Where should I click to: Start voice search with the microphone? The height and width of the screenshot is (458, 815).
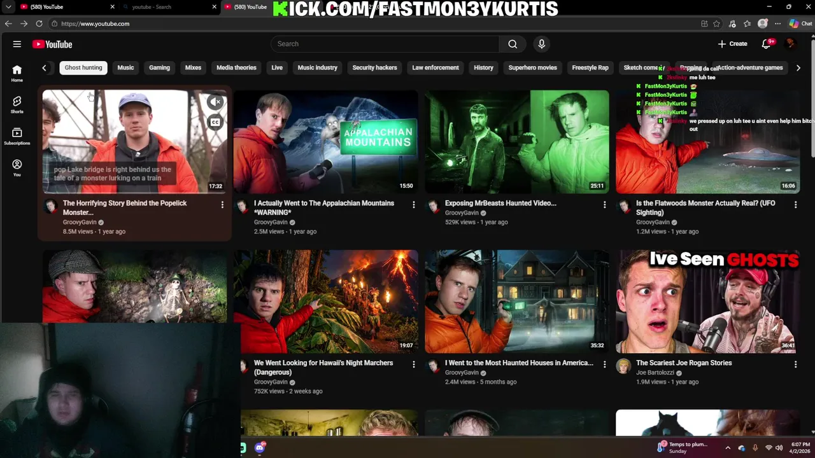541,44
